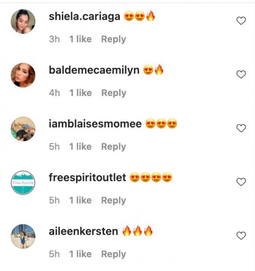This screenshot has width=255, height=271.
Task: Open the aileenkersten username link
Action: coord(84,231)
